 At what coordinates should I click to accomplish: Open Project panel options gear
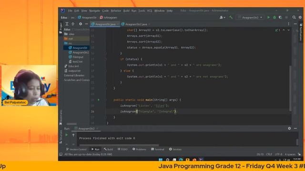pyautogui.click(x=81, y=24)
